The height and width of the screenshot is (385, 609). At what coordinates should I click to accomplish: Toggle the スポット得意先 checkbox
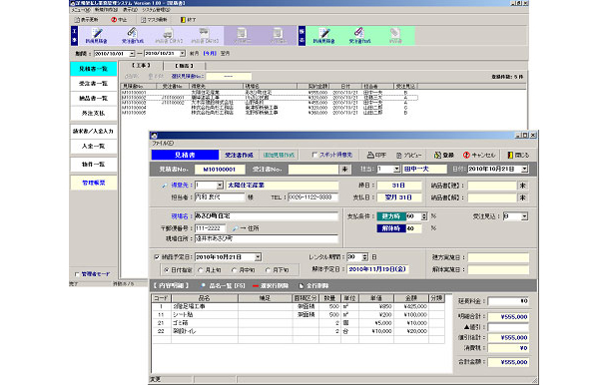point(315,155)
